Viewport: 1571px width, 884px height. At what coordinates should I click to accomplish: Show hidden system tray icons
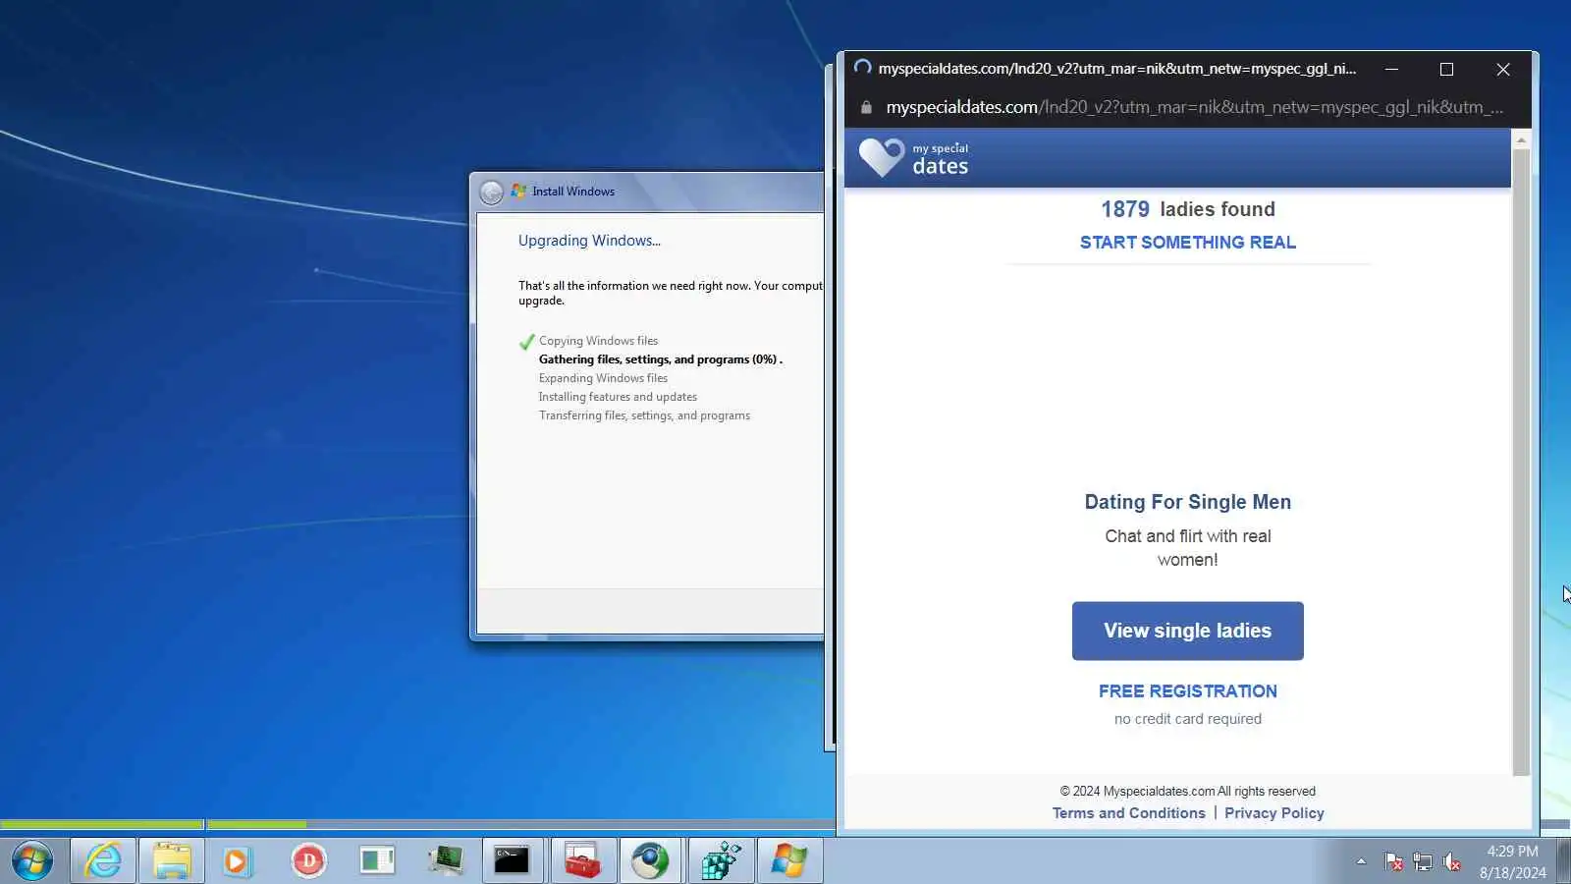(1361, 861)
